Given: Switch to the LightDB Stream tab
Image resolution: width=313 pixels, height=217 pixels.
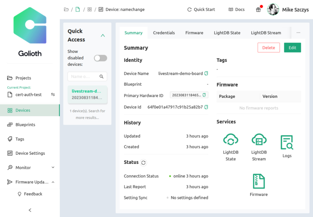Looking at the screenshot, I should pyautogui.click(x=266, y=33).
